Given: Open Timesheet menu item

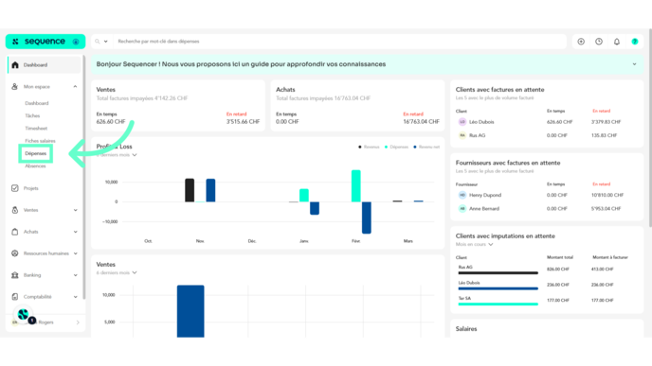Looking at the screenshot, I should click(36, 129).
